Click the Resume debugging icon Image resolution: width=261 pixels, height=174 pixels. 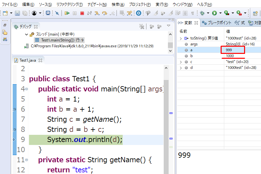[67, 13]
